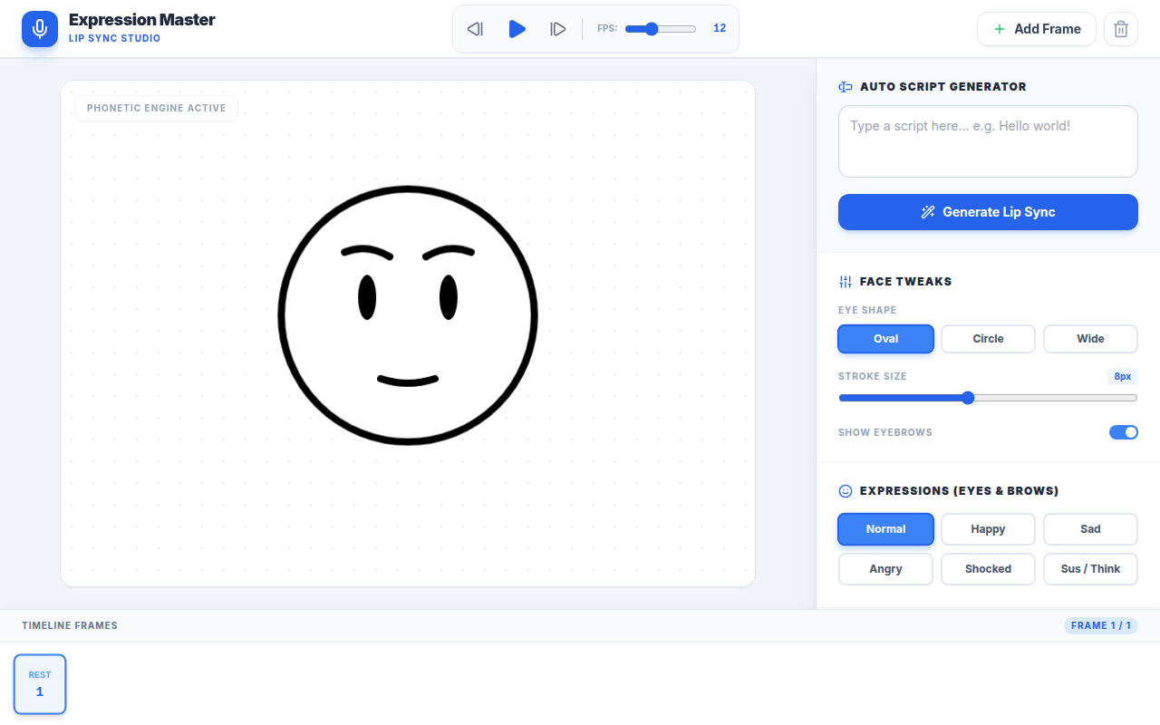
Task: Toggle the Show Eyebrows switch
Action: 1124,432
